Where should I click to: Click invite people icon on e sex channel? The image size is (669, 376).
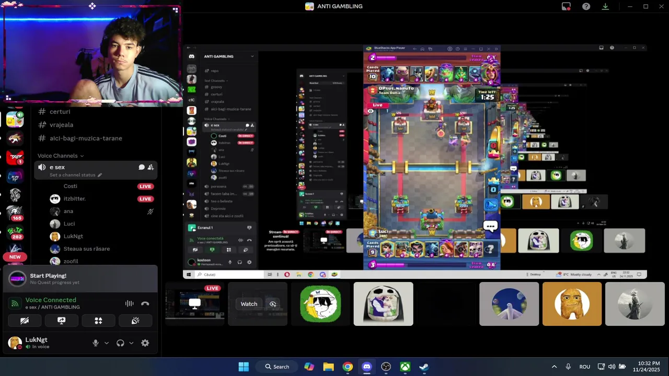pos(151,167)
